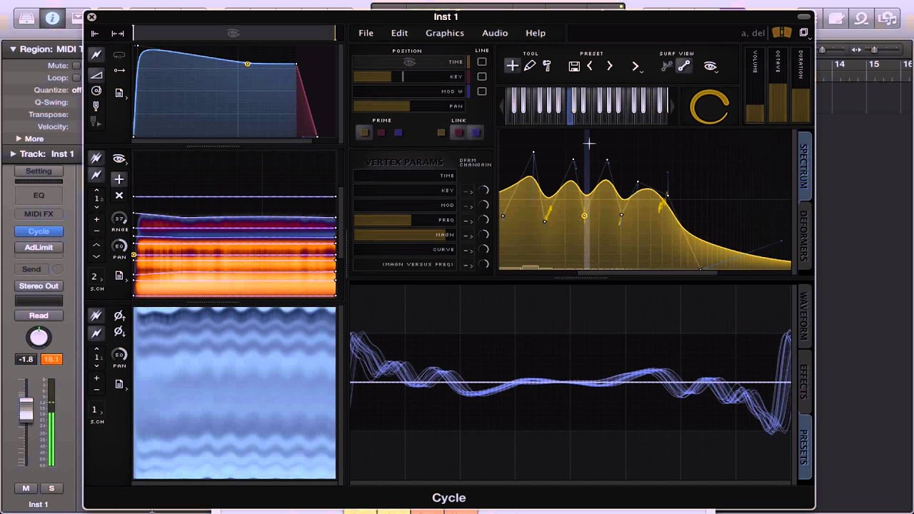Turn the large yellow ring knob
This screenshot has height=514, width=914.
[x=709, y=107]
